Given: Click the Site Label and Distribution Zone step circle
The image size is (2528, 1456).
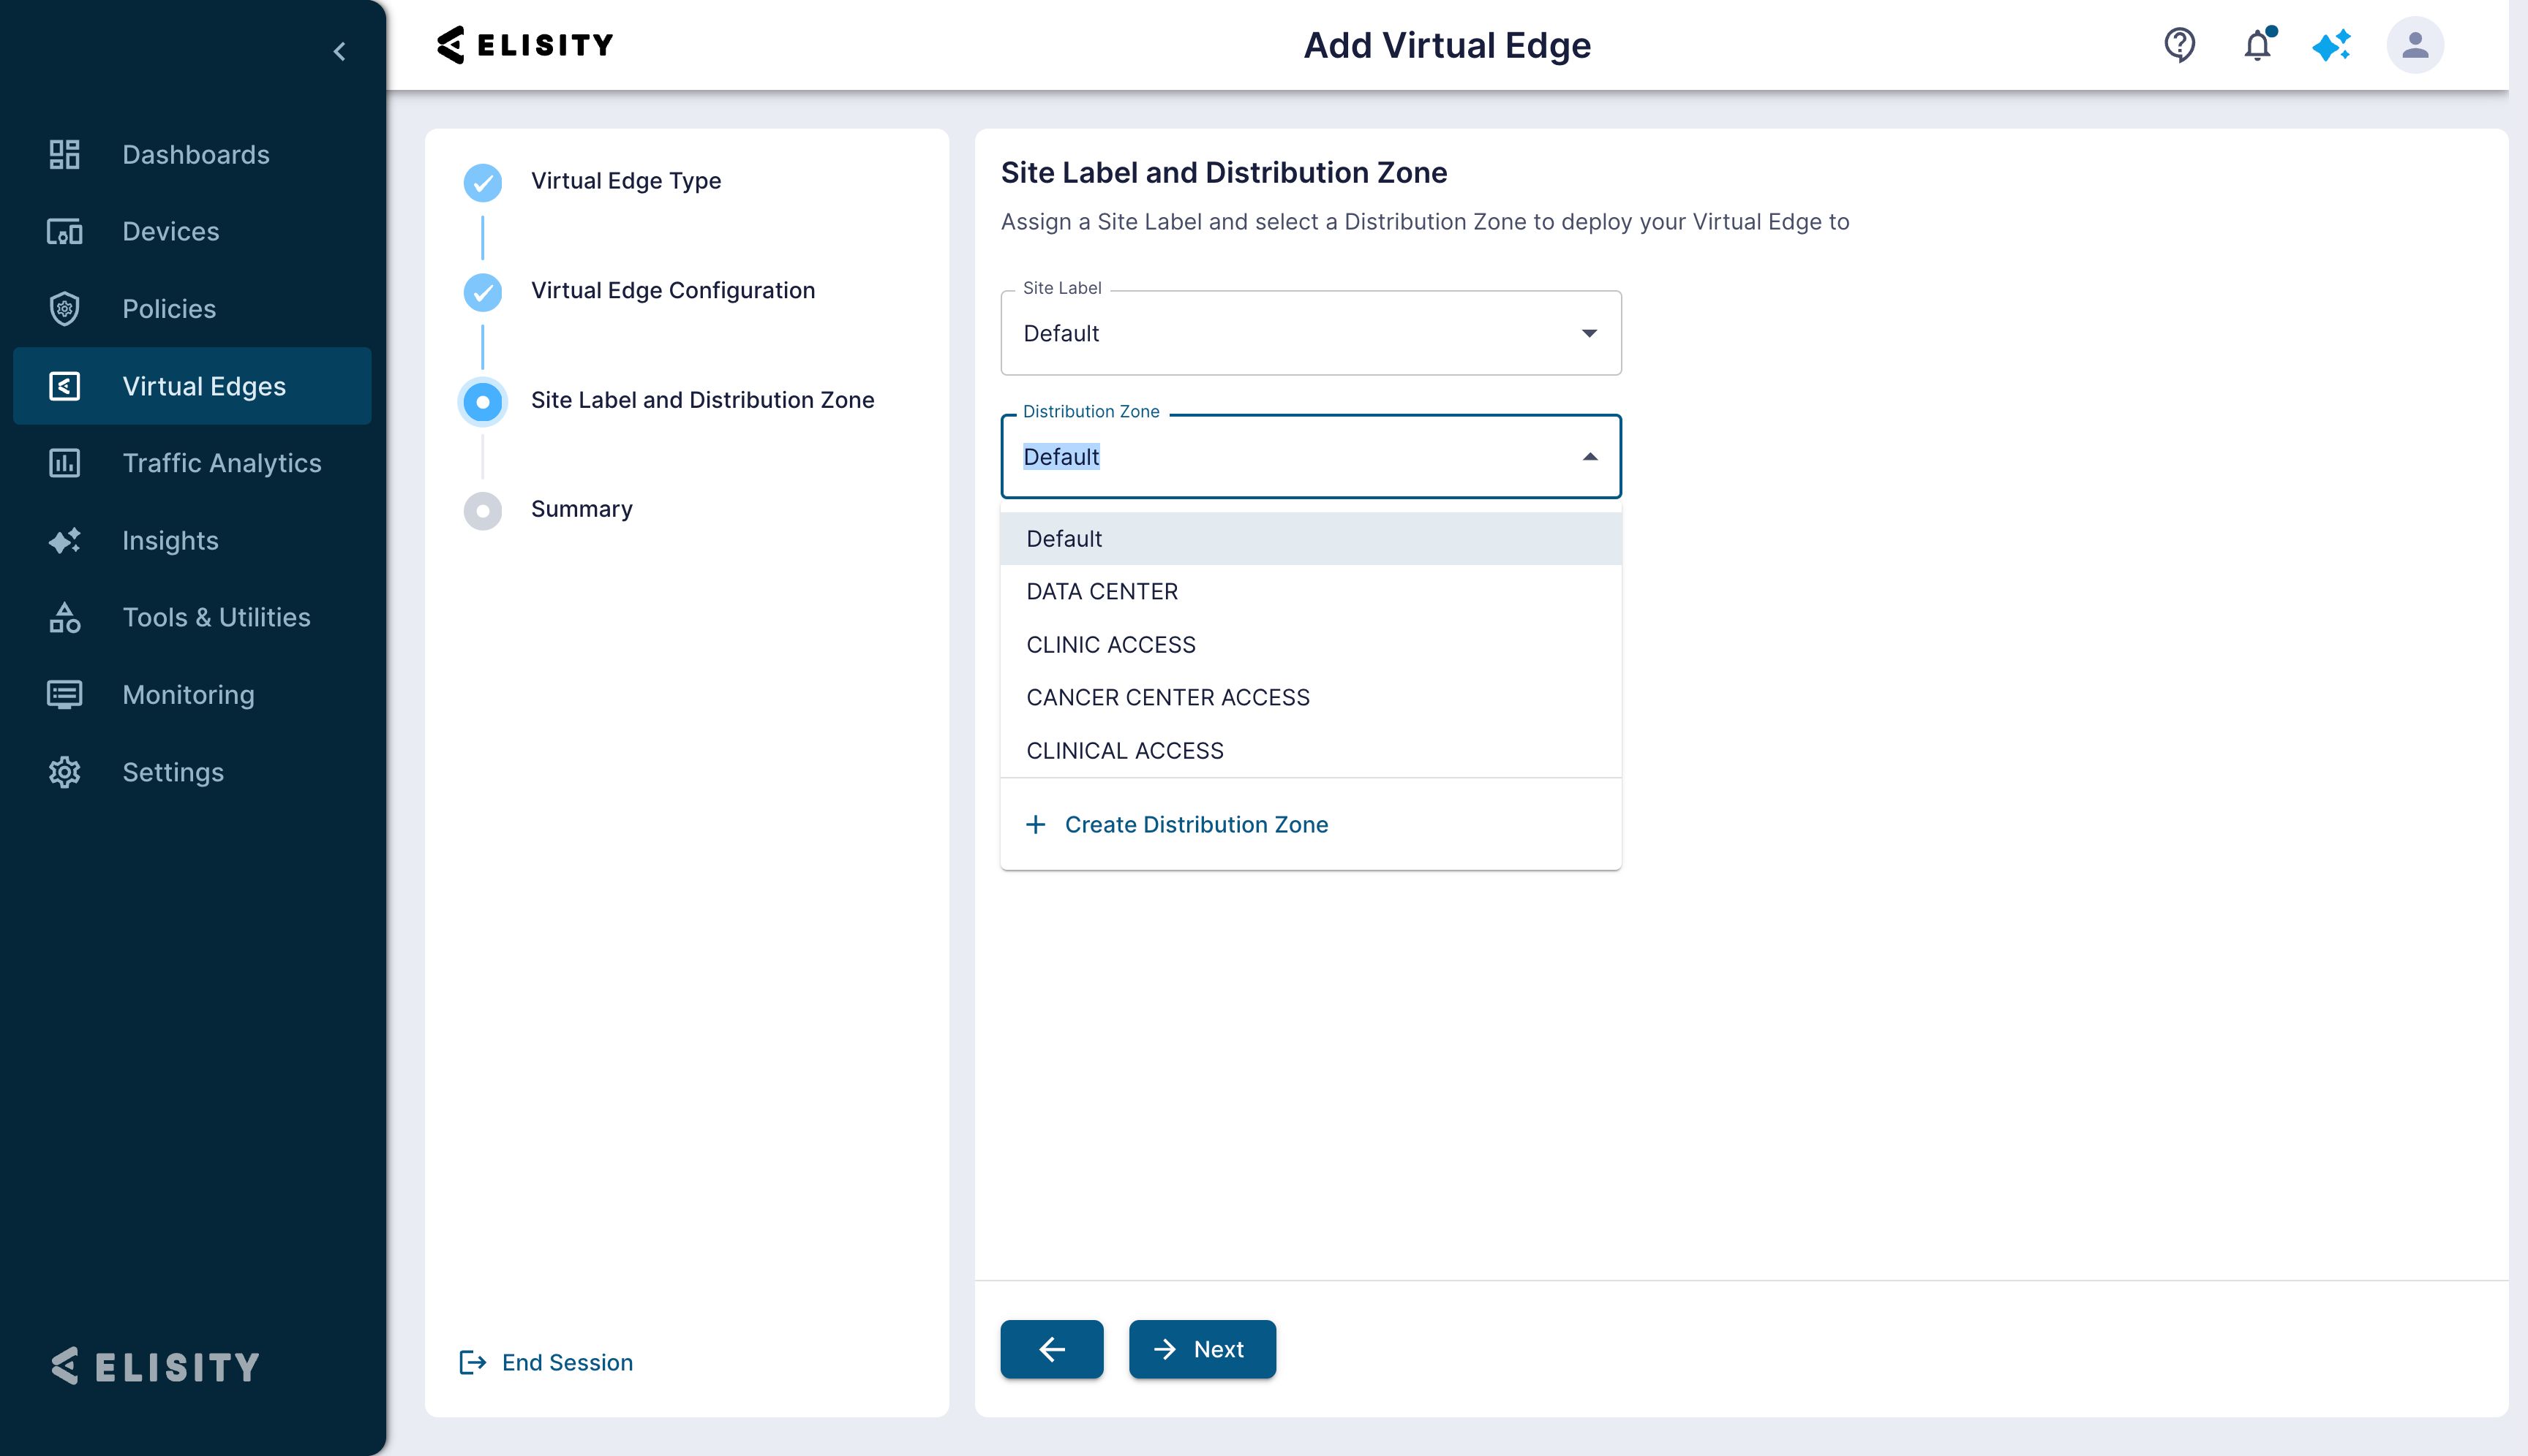Looking at the screenshot, I should pos(482,402).
